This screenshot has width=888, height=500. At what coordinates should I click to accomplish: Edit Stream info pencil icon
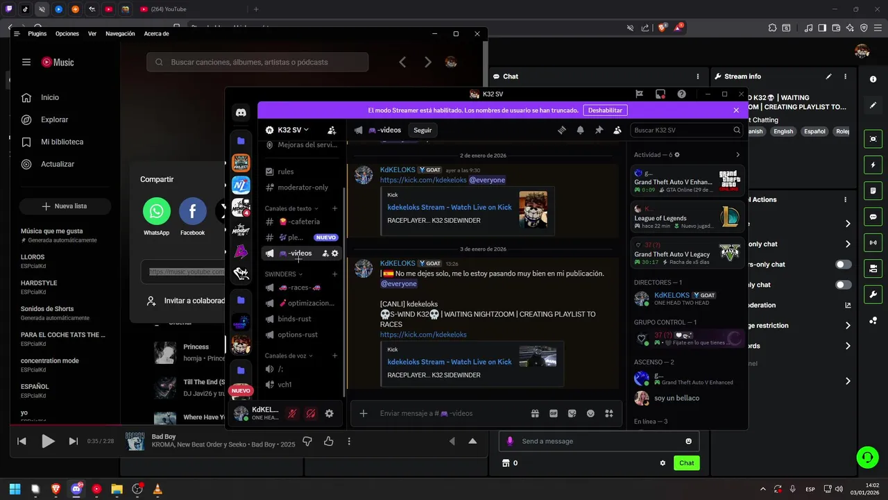pyautogui.click(x=828, y=76)
